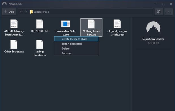The height and width of the screenshot is (111, 175).
Task: Minimize the NordLocker window
Action: [x=155, y=4]
